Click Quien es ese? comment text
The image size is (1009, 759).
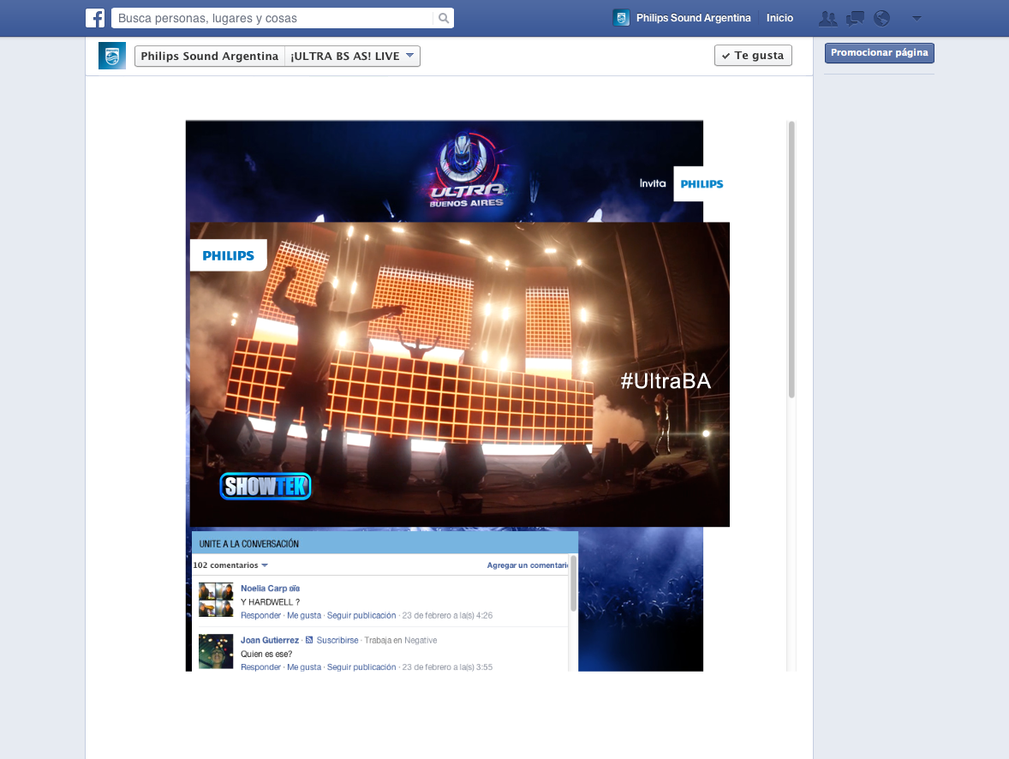pos(266,654)
